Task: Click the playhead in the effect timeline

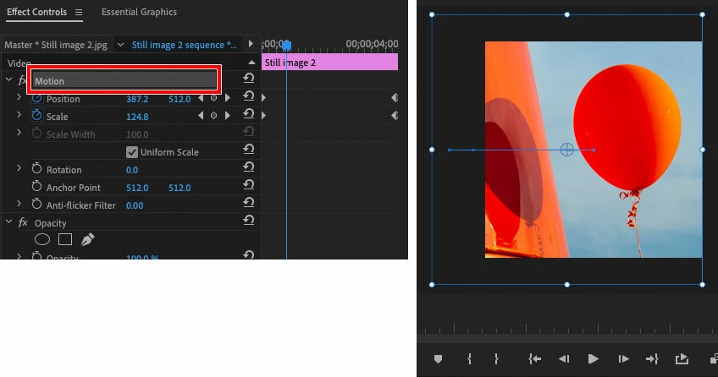Action: [287, 46]
